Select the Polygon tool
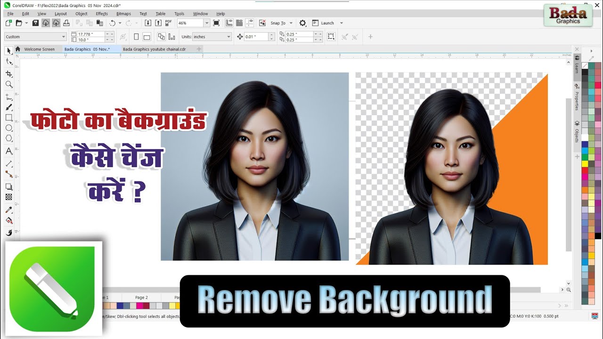 9,138
